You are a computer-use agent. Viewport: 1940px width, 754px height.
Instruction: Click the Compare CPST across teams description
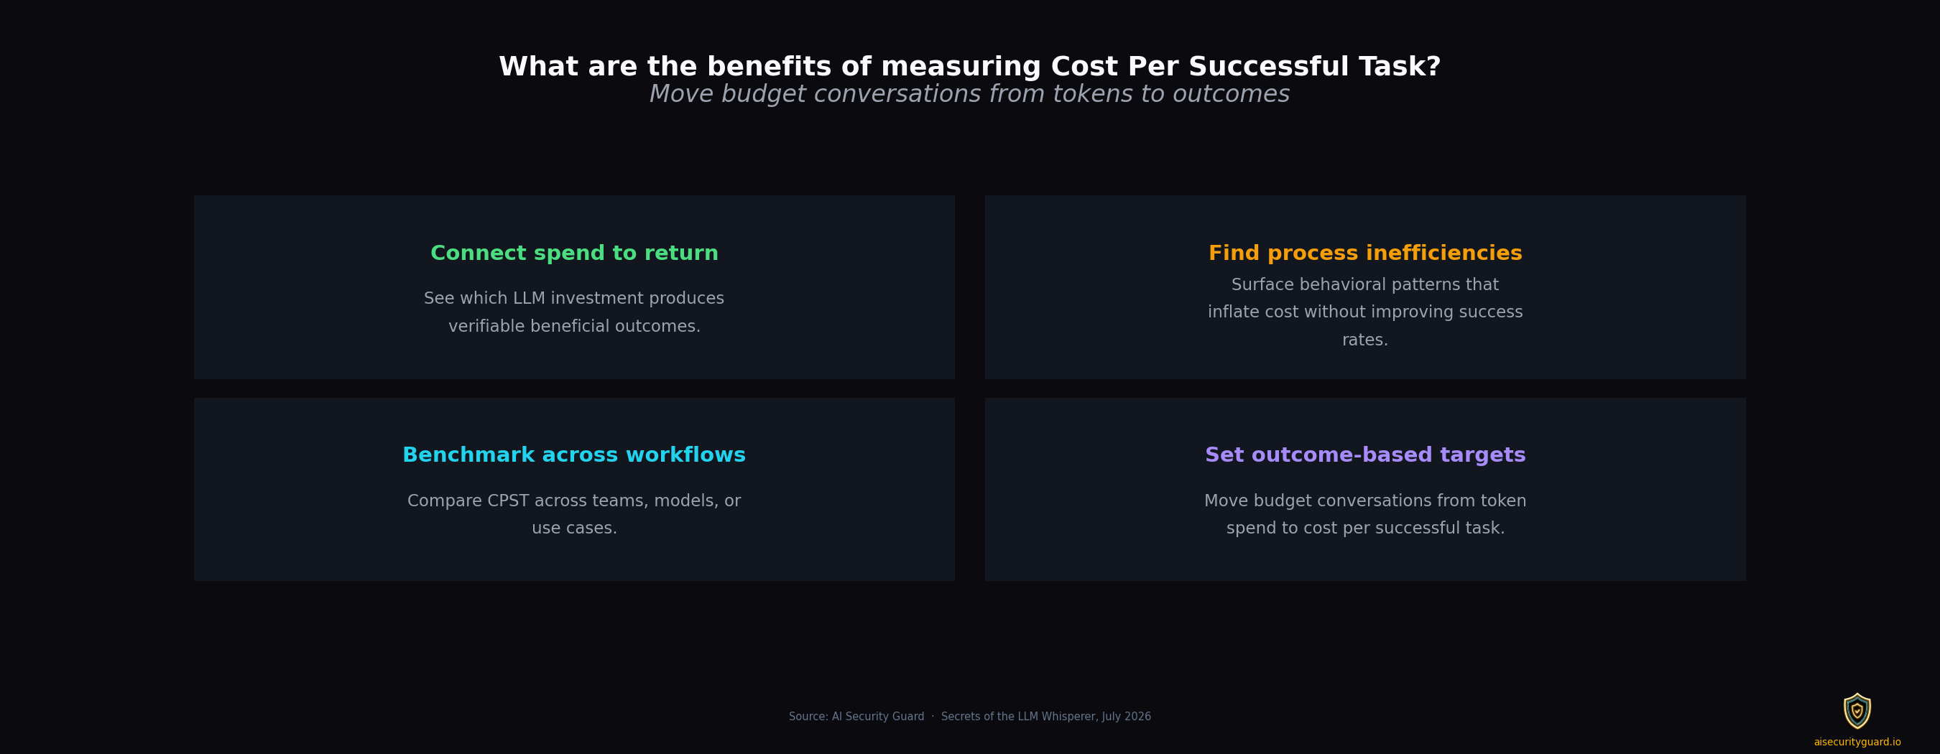coord(574,514)
